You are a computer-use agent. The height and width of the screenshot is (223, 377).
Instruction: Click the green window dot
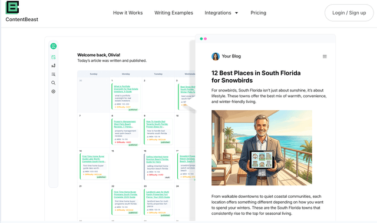201,39
